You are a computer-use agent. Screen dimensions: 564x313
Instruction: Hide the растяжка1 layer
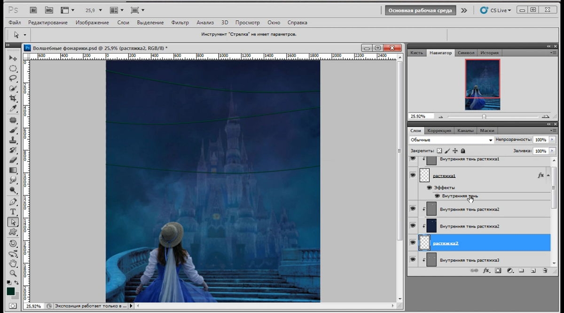tap(413, 175)
